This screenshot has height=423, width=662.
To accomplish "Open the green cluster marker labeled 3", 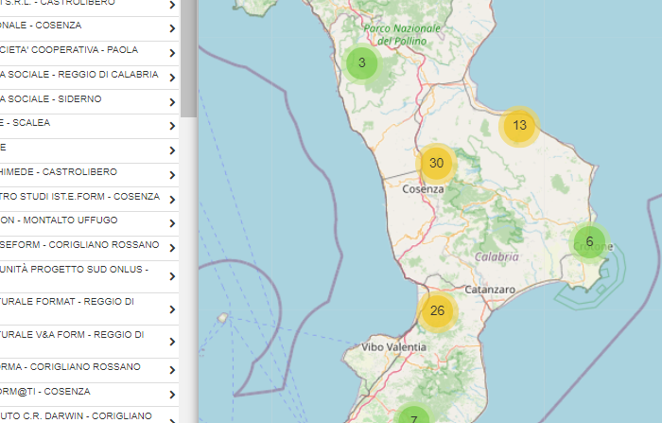I will point(362,63).
